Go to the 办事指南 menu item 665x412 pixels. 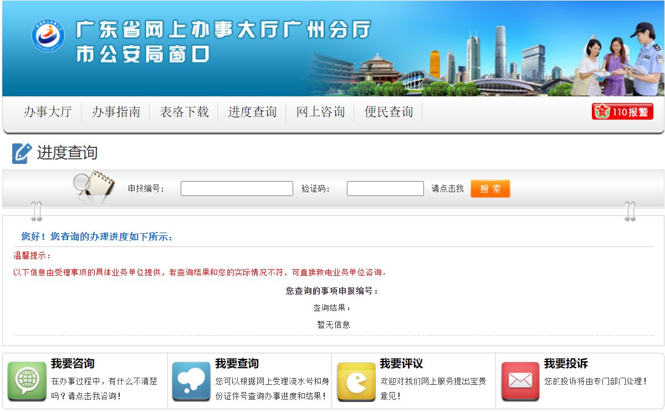click(116, 112)
